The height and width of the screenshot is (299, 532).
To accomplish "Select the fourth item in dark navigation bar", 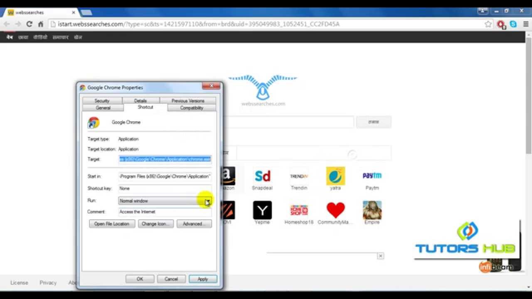I will (61, 37).
